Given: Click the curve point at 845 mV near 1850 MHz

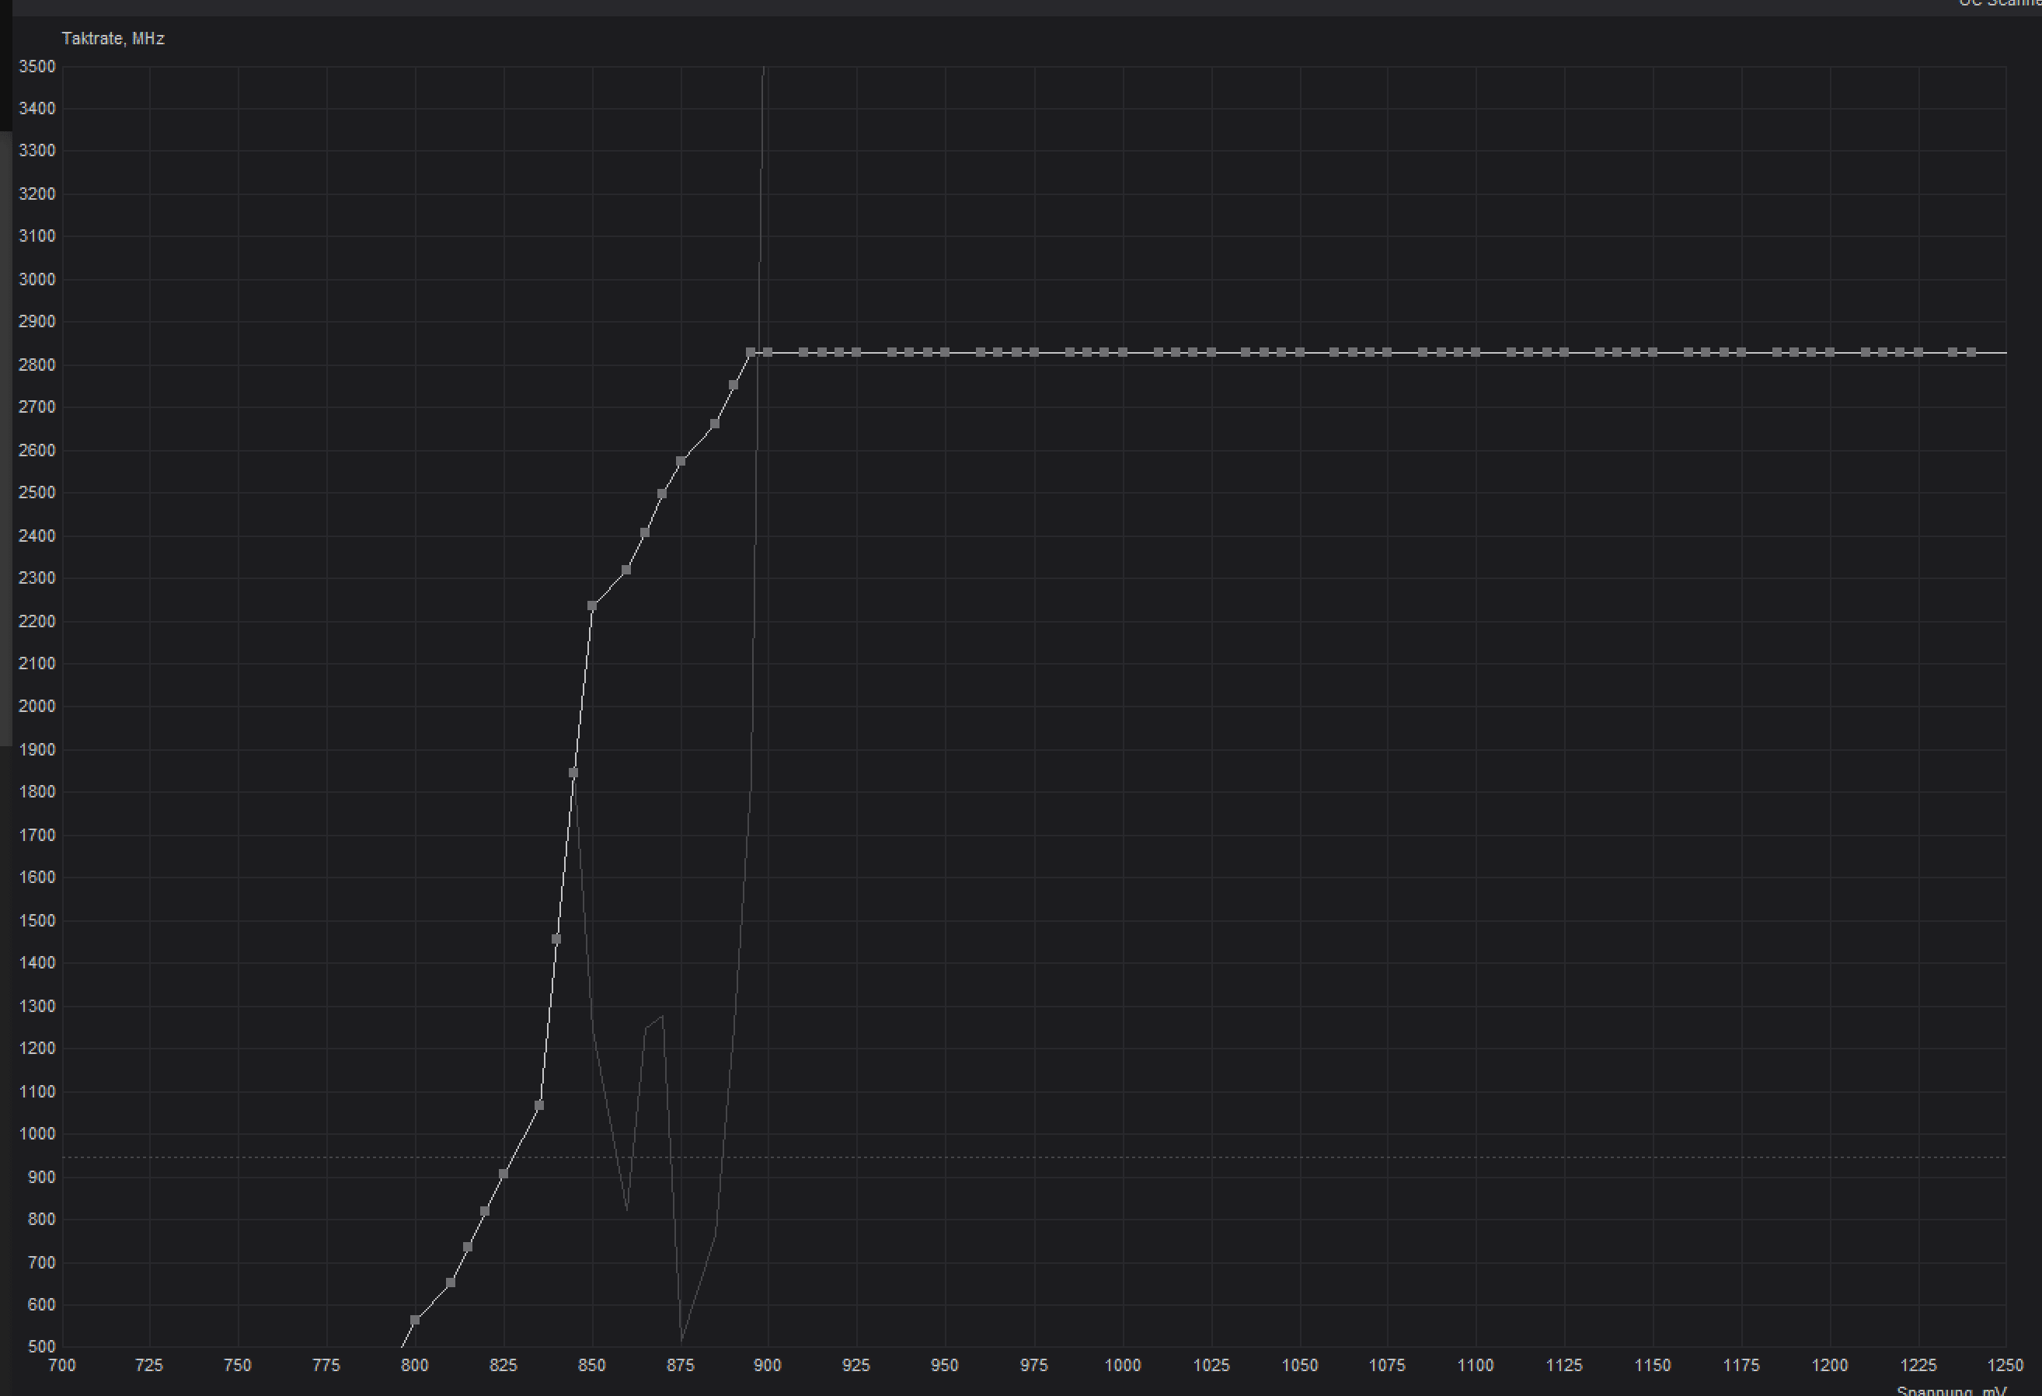Looking at the screenshot, I should point(573,773).
